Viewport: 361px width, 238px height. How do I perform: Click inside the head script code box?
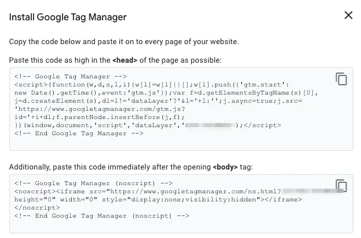pos(181,109)
